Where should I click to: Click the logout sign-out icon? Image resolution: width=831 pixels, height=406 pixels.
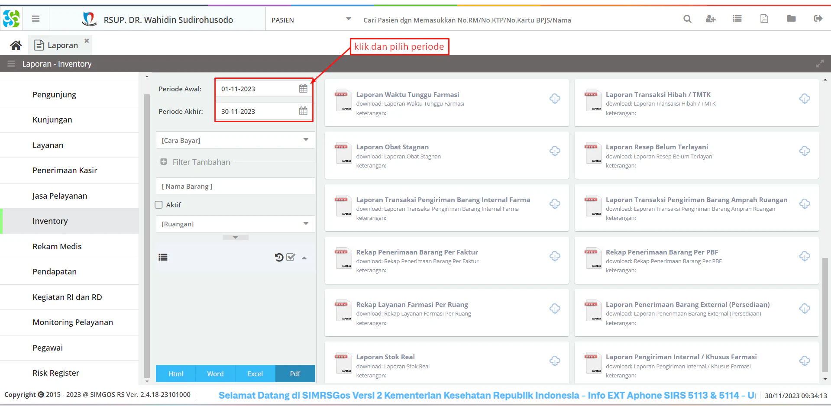[x=818, y=19]
